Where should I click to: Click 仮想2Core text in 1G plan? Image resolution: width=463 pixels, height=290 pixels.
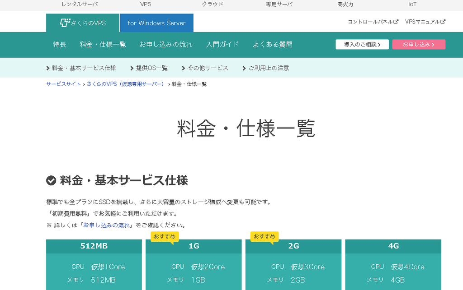(x=208, y=267)
